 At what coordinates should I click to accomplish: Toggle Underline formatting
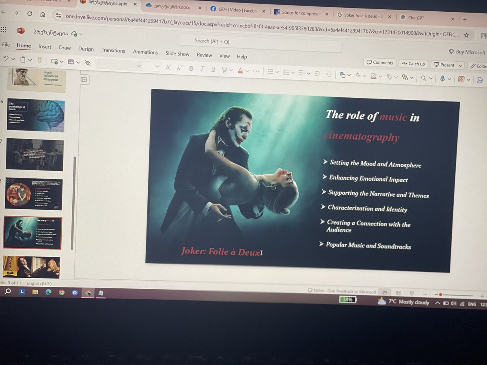click(x=213, y=69)
